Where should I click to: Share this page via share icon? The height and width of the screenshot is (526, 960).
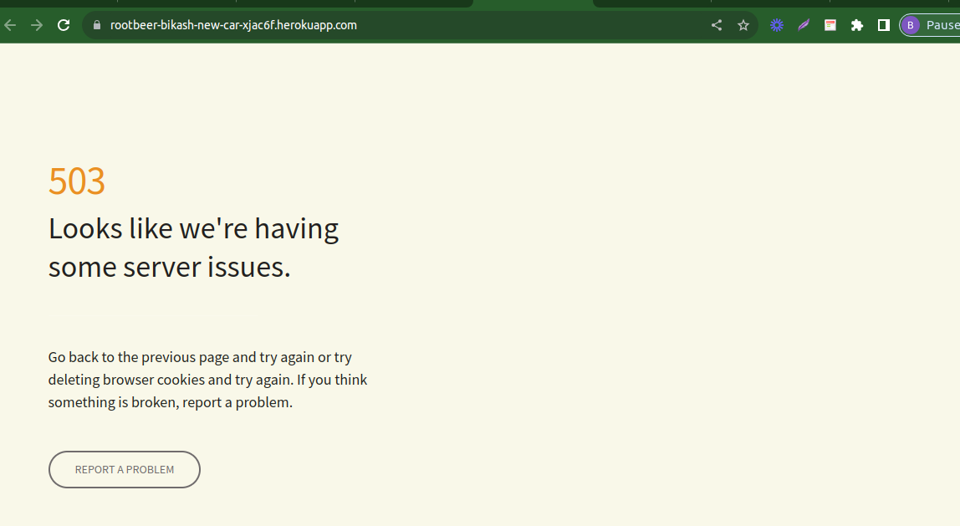click(717, 25)
